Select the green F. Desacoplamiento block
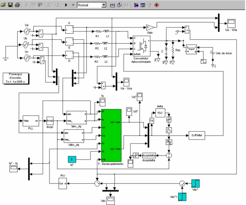Image resolution: width=246 pixels, height=205 pixels. (x=111, y=135)
